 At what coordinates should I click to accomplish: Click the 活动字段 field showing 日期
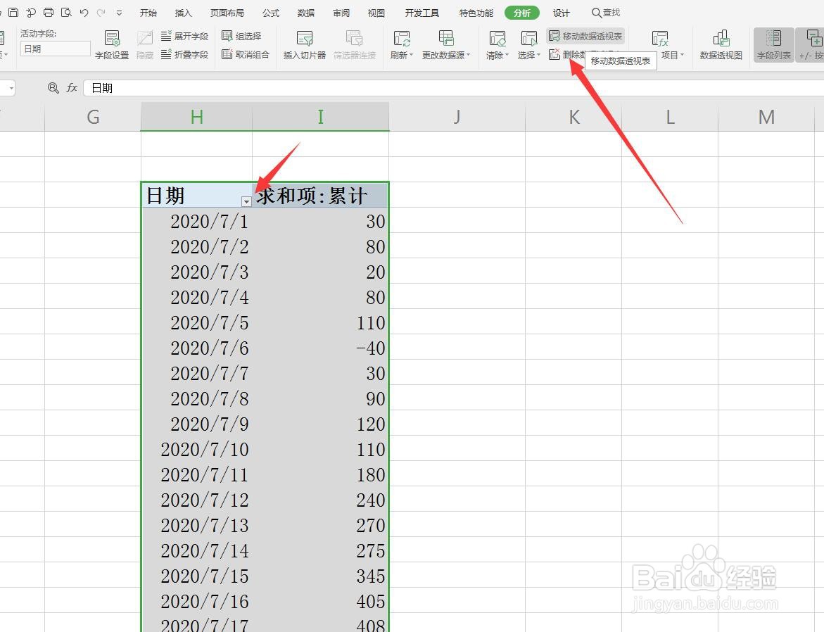(x=54, y=49)
